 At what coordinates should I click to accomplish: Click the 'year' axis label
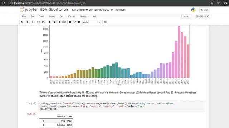pyautogui.click(x=119, y=85)
